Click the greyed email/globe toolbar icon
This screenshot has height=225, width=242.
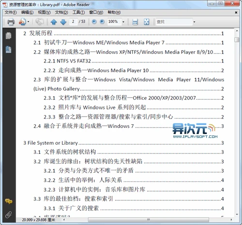[x=39, y=22]
